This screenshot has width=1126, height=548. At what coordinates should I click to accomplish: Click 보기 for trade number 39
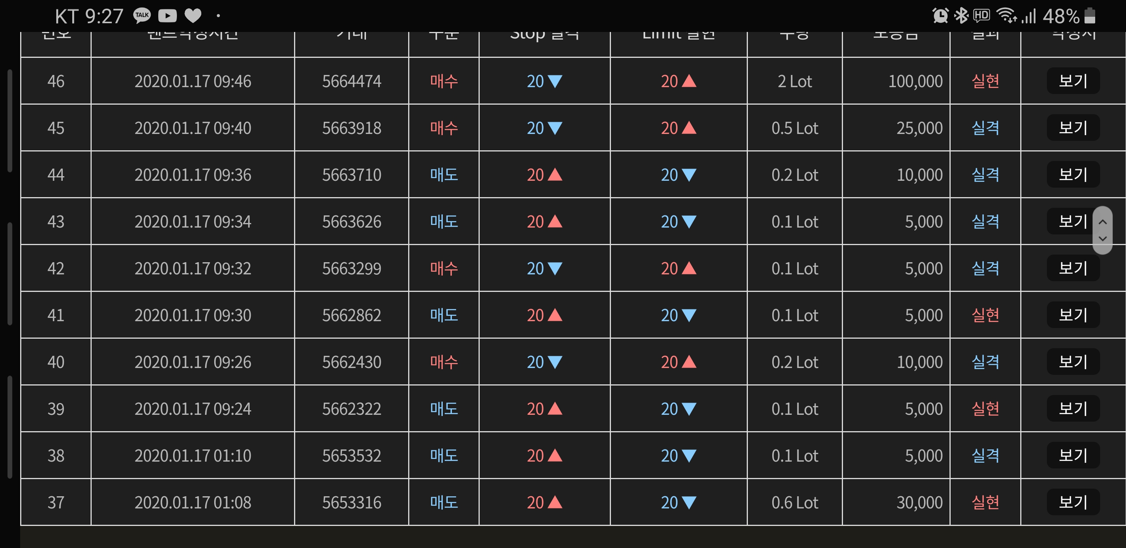click(x=1073, y=408)
